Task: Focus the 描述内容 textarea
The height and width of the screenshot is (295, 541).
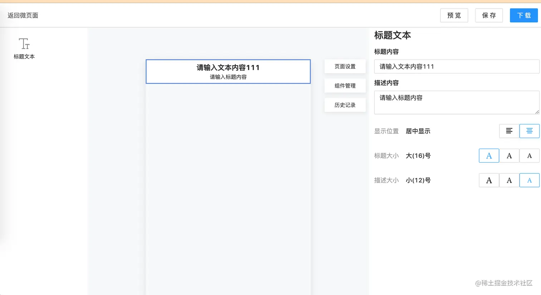Action: (457, 102)
